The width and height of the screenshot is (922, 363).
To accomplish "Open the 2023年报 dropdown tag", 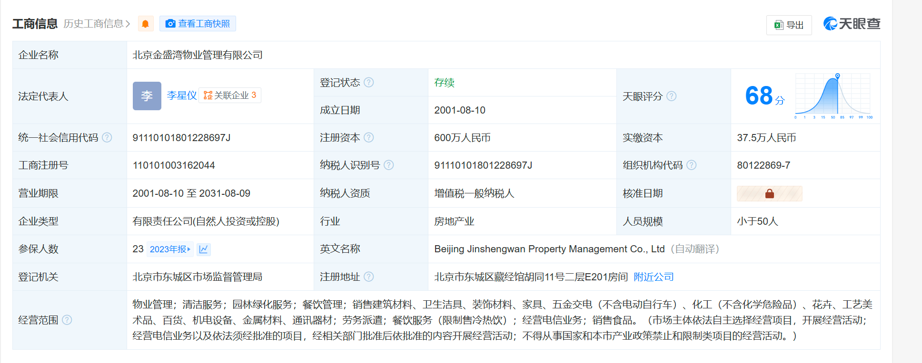I will [x=170, y=249].
